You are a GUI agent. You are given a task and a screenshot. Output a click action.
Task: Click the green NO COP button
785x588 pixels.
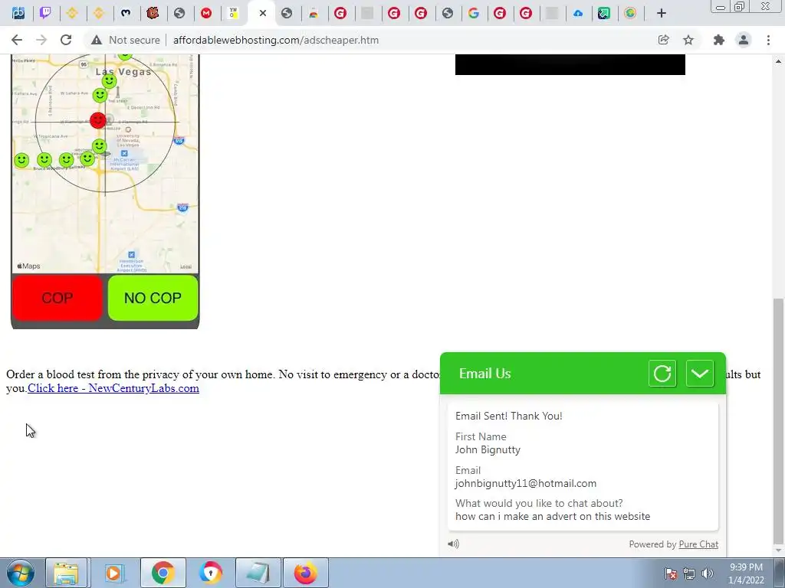click(153, 298)
